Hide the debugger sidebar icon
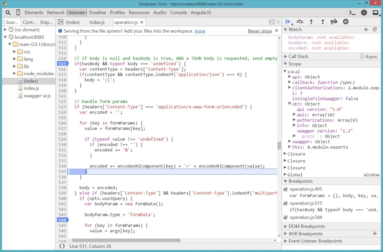Screen dimensions: 383x252 pos(272,22)
